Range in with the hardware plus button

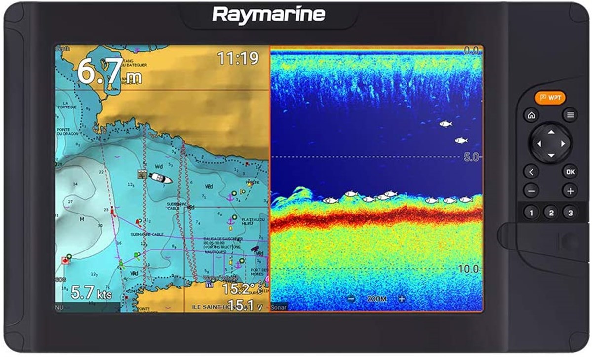click(x=570, y=190)
